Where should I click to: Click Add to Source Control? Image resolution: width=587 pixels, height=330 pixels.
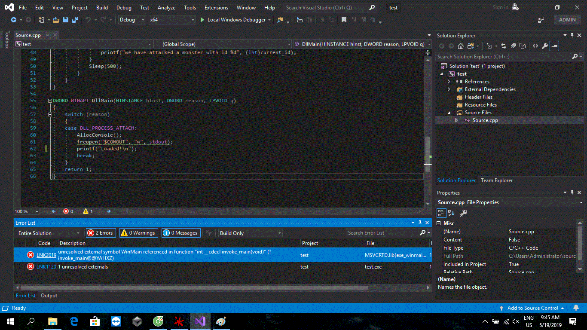click(x=532, y=308)
